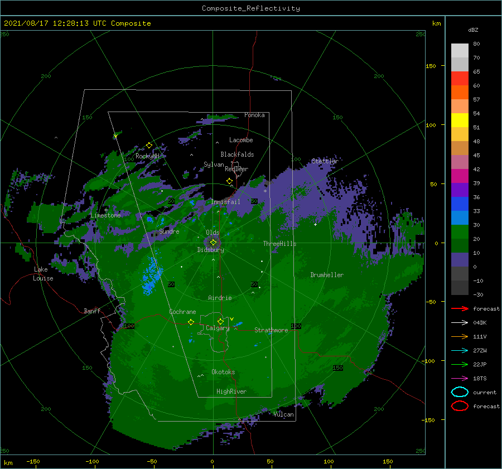The height and width of the screenshot is (469, 502).
Task: Select dark orange 57-60 dBZ swatch
Action: [460, 92]
